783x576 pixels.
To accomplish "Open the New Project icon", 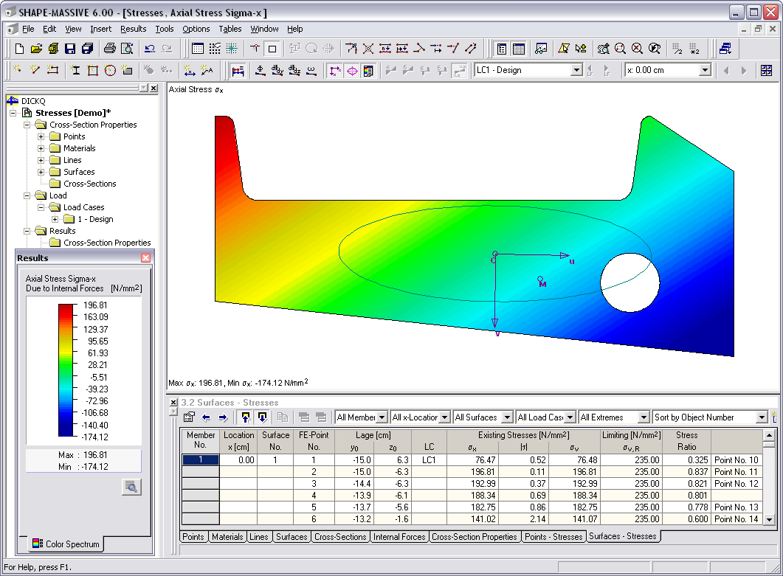I will tap(18, 48).
